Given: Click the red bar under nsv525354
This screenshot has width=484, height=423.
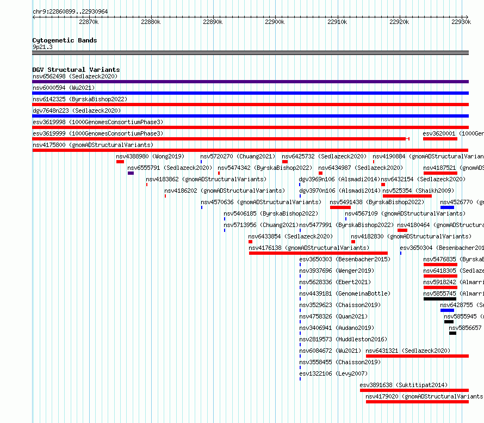Looking at the screenshot, I should (407, 196).
